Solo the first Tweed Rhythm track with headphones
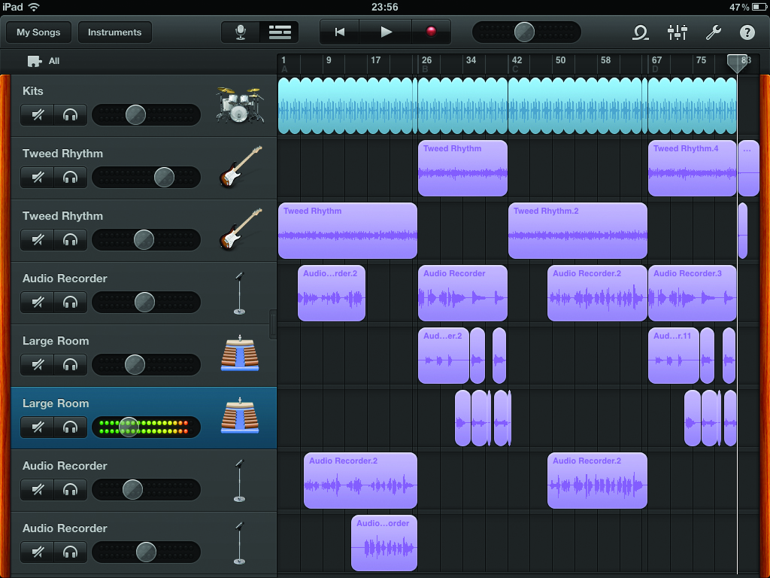Image resolution: width=770 pixels, height=578 pixels. pyautogui.click(x=70, y=177)
